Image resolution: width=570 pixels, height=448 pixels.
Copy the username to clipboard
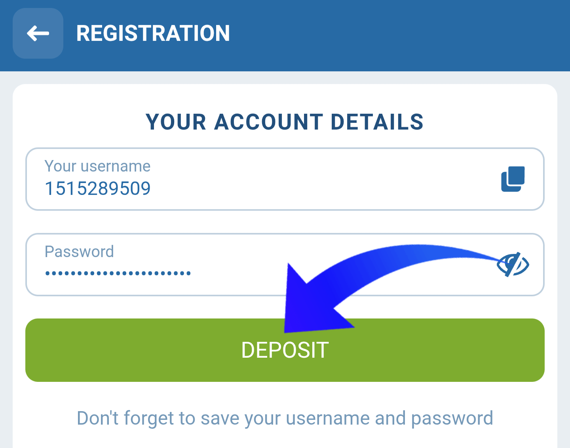click(513, 179)
